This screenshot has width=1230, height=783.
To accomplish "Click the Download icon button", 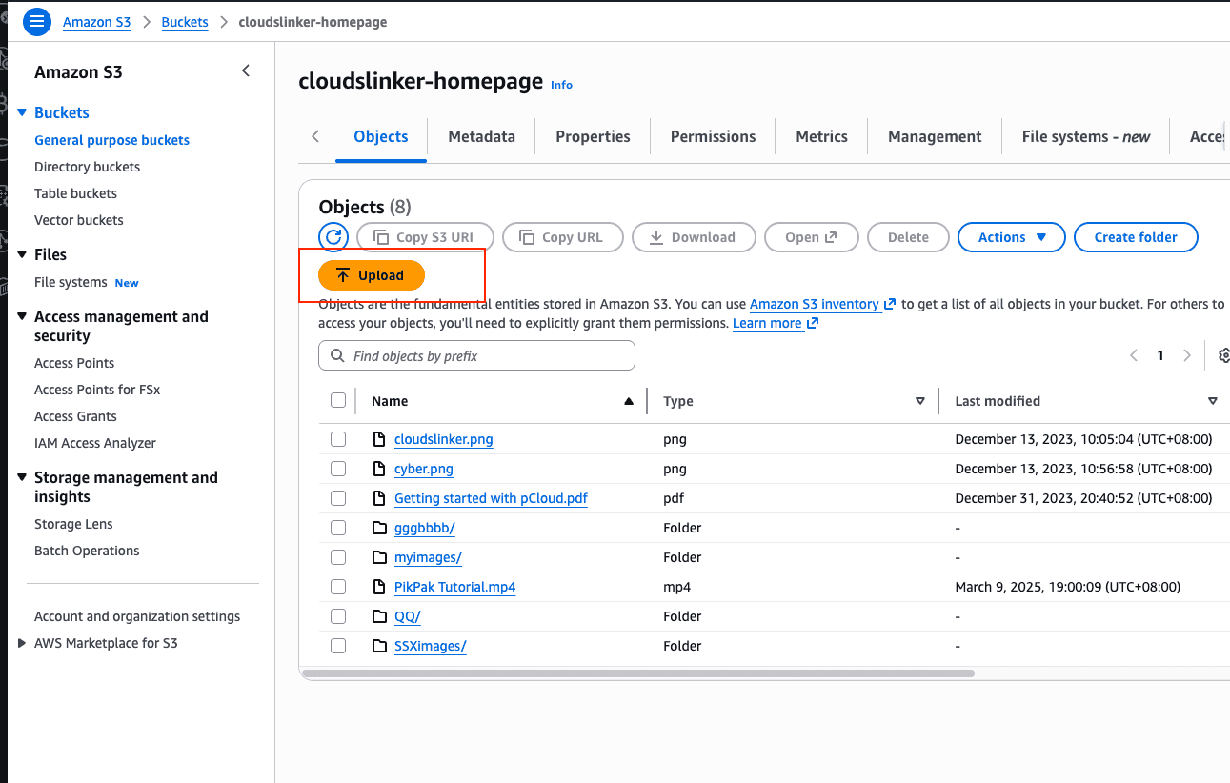I will tap(694, 236).
